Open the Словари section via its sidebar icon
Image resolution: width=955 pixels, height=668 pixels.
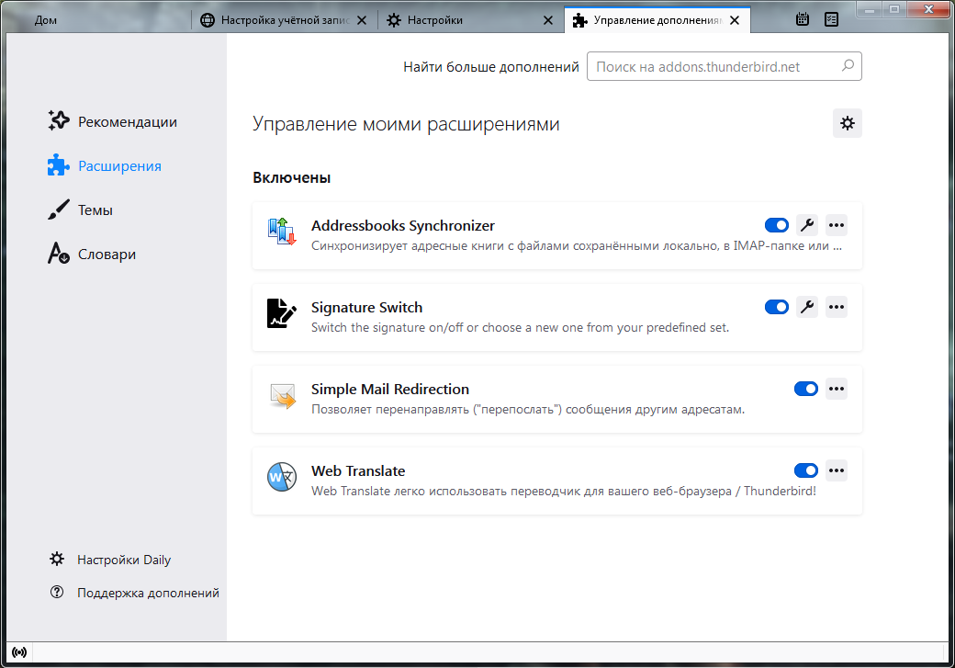tap(57, 254)
